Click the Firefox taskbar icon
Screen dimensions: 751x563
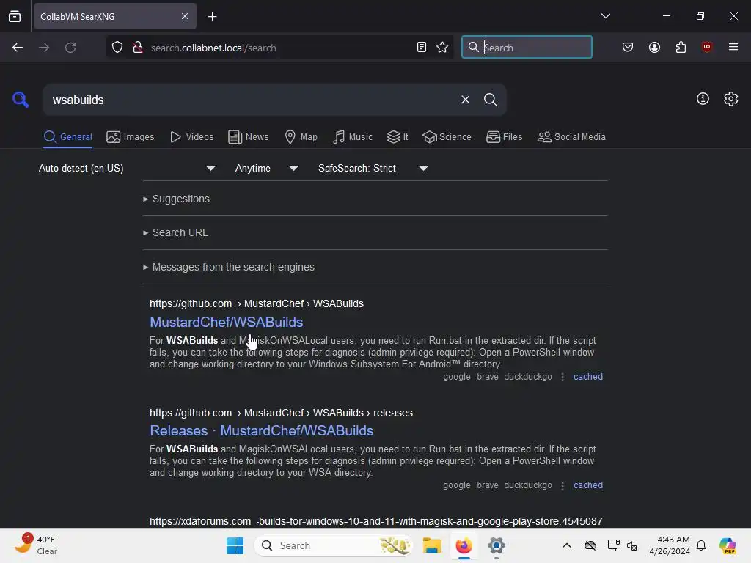coord(464,545)
